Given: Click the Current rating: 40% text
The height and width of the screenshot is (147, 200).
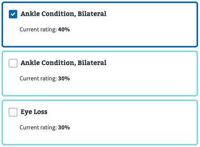Looking at the screenshot, I should pos(45,29).
